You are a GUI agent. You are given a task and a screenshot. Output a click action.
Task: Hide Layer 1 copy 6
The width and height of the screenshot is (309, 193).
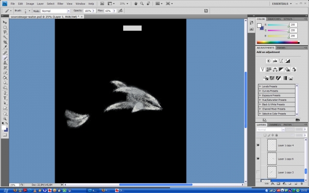pos(258,159)
